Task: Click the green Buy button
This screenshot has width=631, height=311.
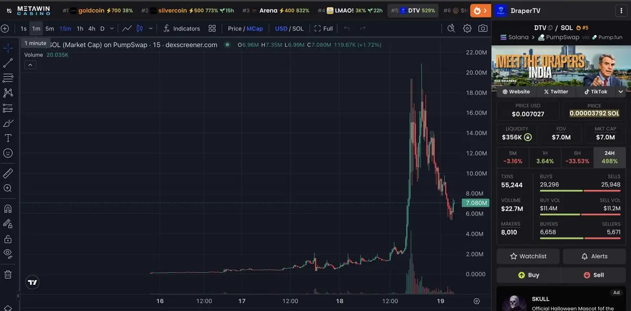Action: (529, 275)
